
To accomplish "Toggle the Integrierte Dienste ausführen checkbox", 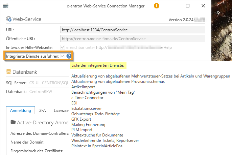I will pyautogui.click(x=63, y=56).
